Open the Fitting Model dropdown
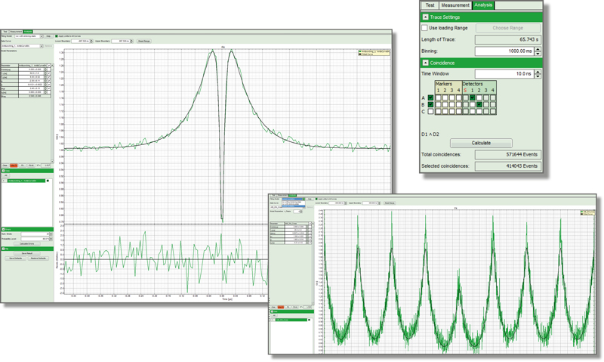Image resolution: width=604 pixels, height=362 pixels. pyautogui.click(x=28, y=36)
